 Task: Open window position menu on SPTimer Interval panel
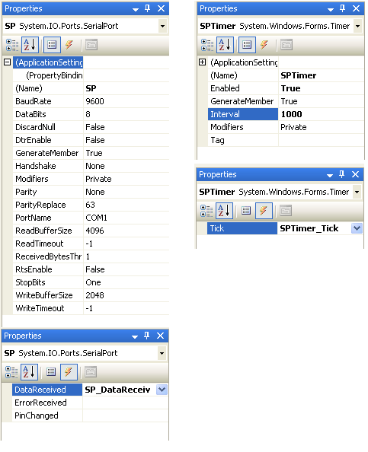[x=331, y=10]
